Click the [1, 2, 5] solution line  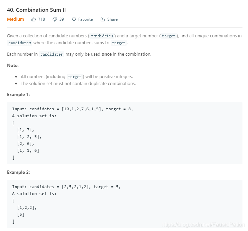[x=29, y=137]
